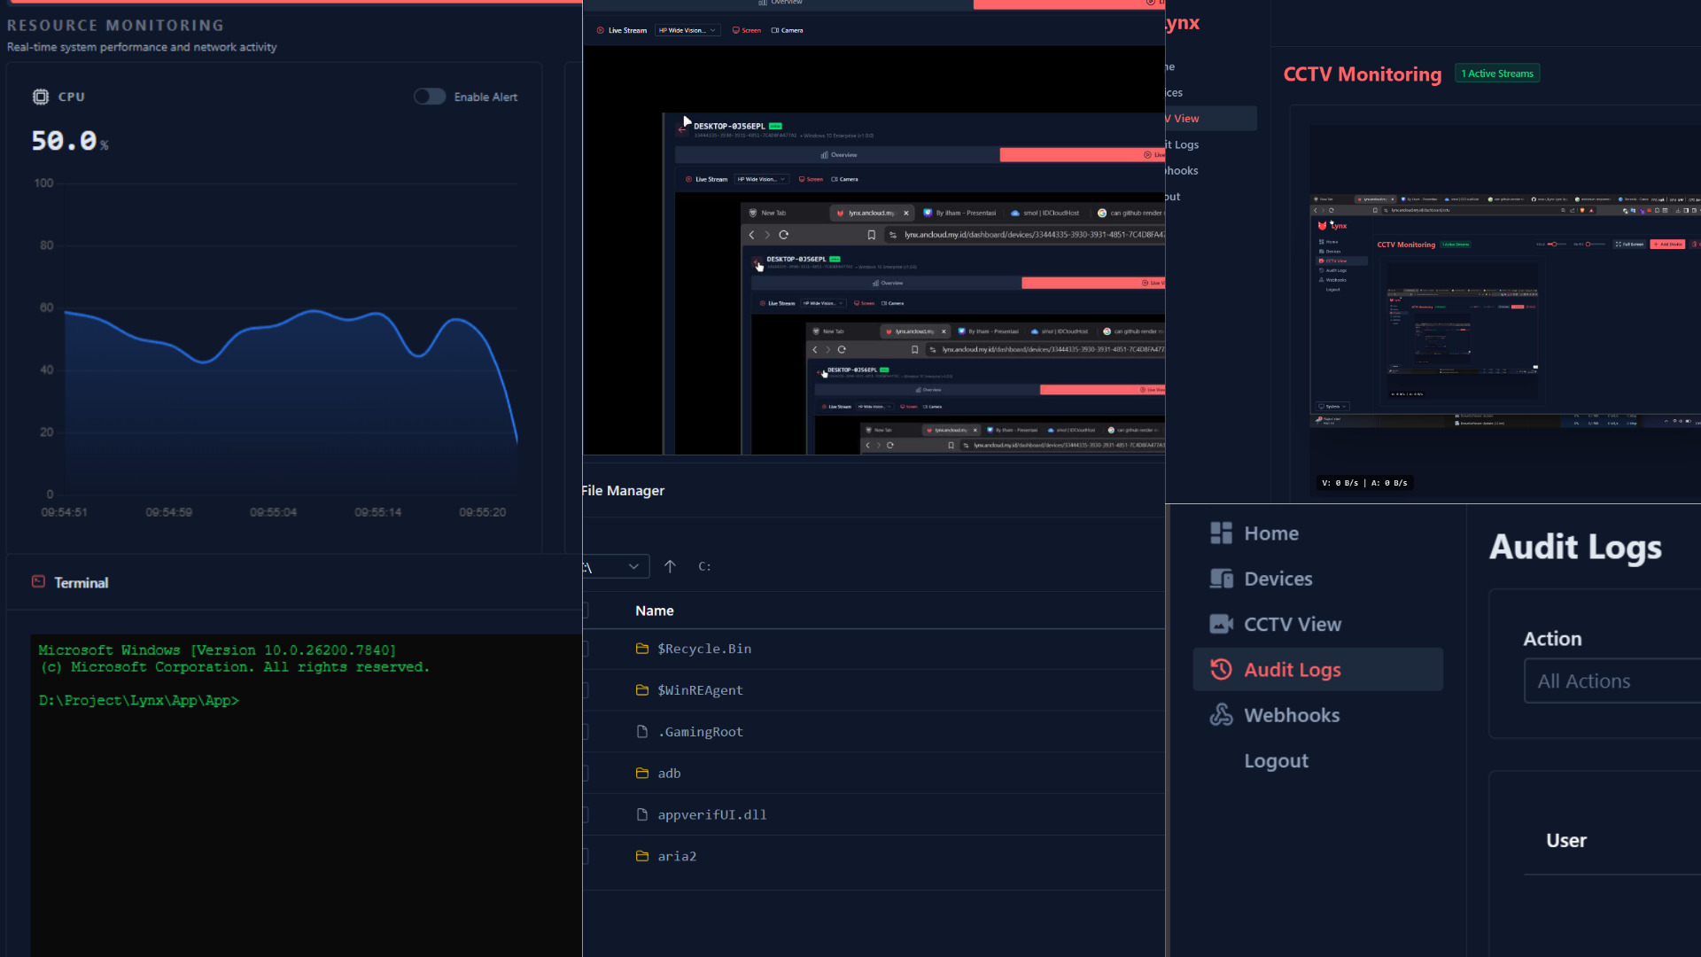Viewport: 1701px width, 957px height.
Task: Click the C: path label in File Manager
Action: point(704,566)
